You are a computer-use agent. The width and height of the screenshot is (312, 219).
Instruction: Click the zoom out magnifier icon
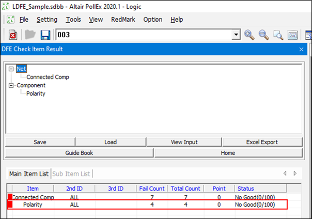point(264,35)
